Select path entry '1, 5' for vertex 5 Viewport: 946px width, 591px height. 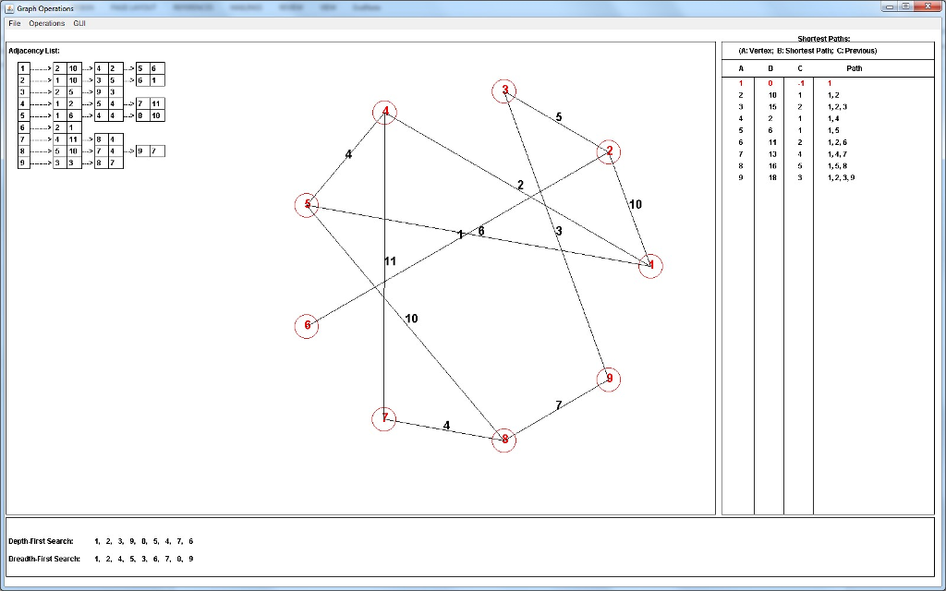(833, 130)
